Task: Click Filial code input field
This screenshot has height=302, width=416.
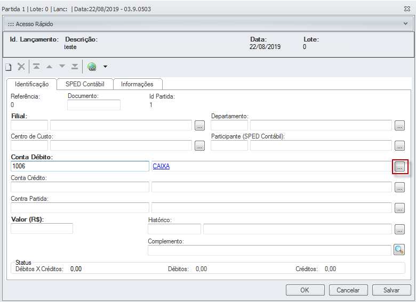Action: coord(29,125)
